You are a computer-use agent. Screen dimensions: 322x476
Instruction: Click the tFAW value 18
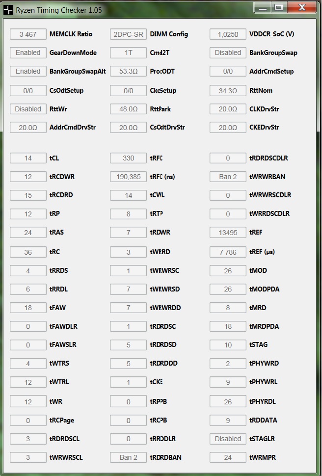point(28,308)
